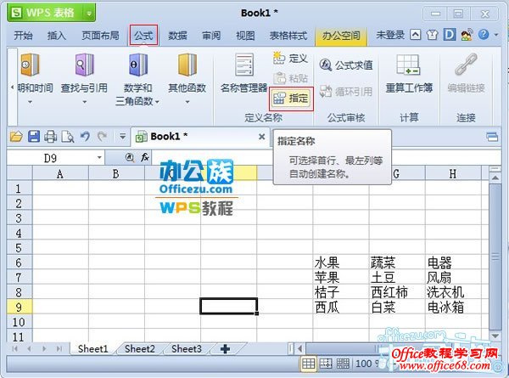The image size is (509, 378).
Task: Switch to normal view in status bar
Action: point(308,364)
